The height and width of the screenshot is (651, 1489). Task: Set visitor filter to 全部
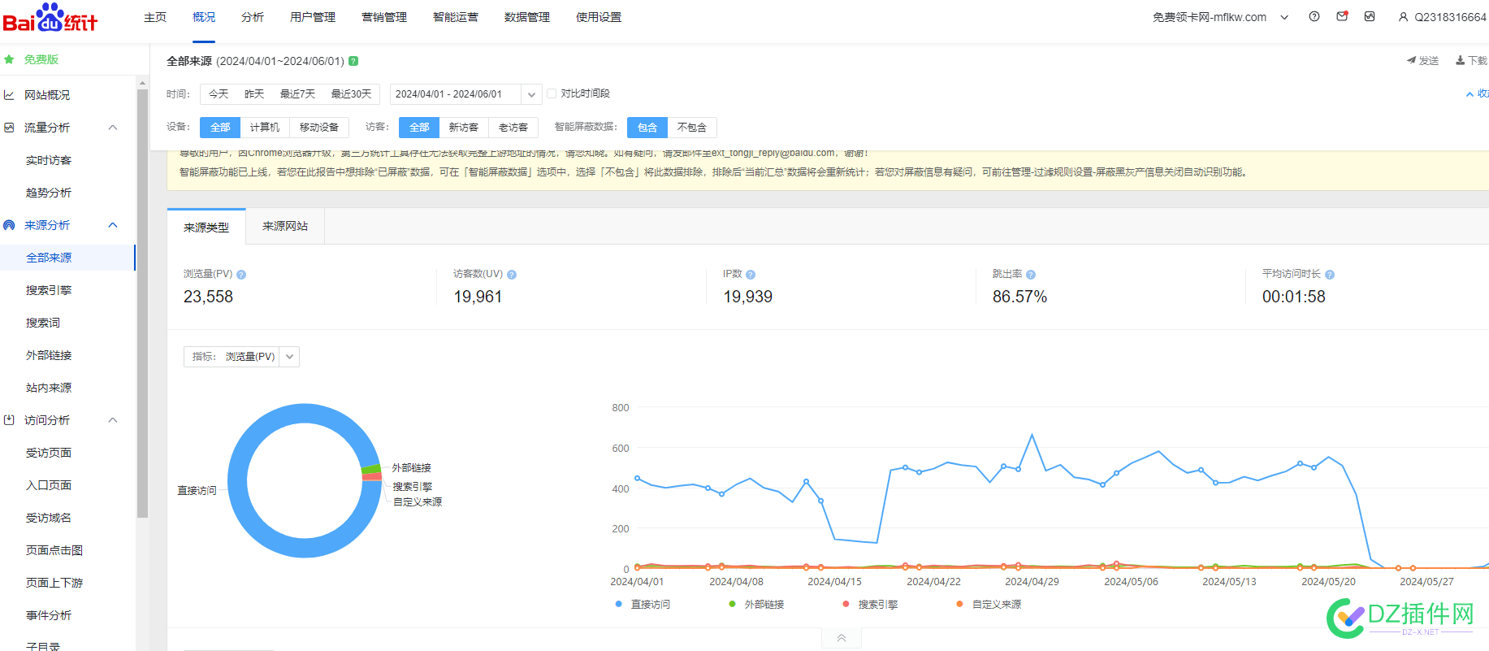click(x=419, y=128)
